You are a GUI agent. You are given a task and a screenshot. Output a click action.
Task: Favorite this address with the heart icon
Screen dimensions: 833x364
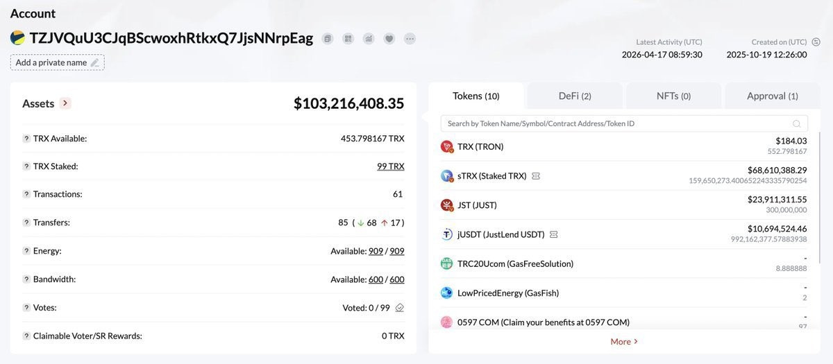coord(389,39)
